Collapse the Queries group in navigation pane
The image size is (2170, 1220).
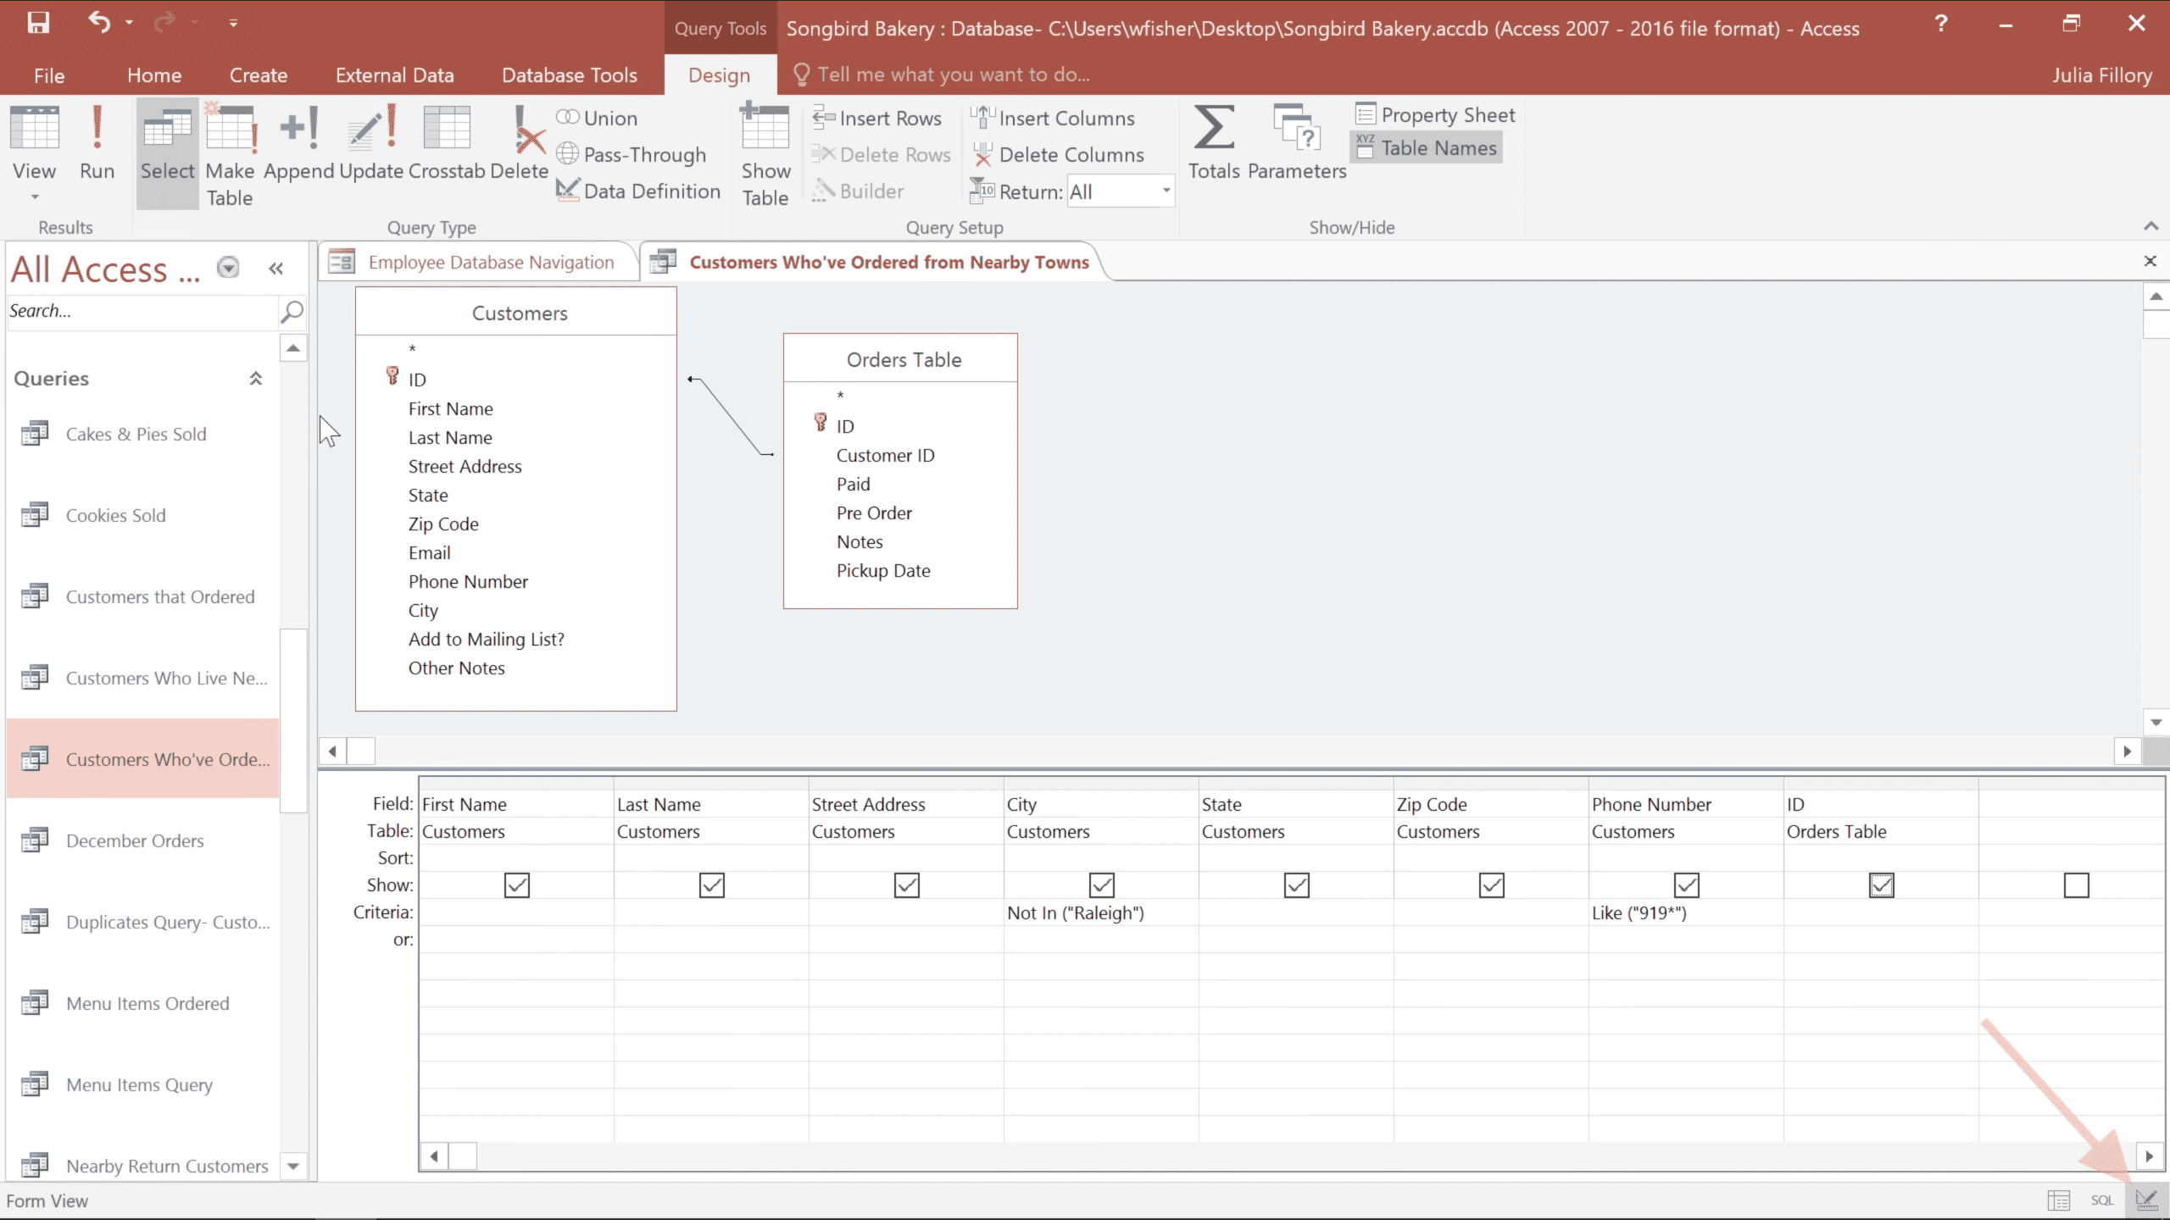[x=255, y=379]
